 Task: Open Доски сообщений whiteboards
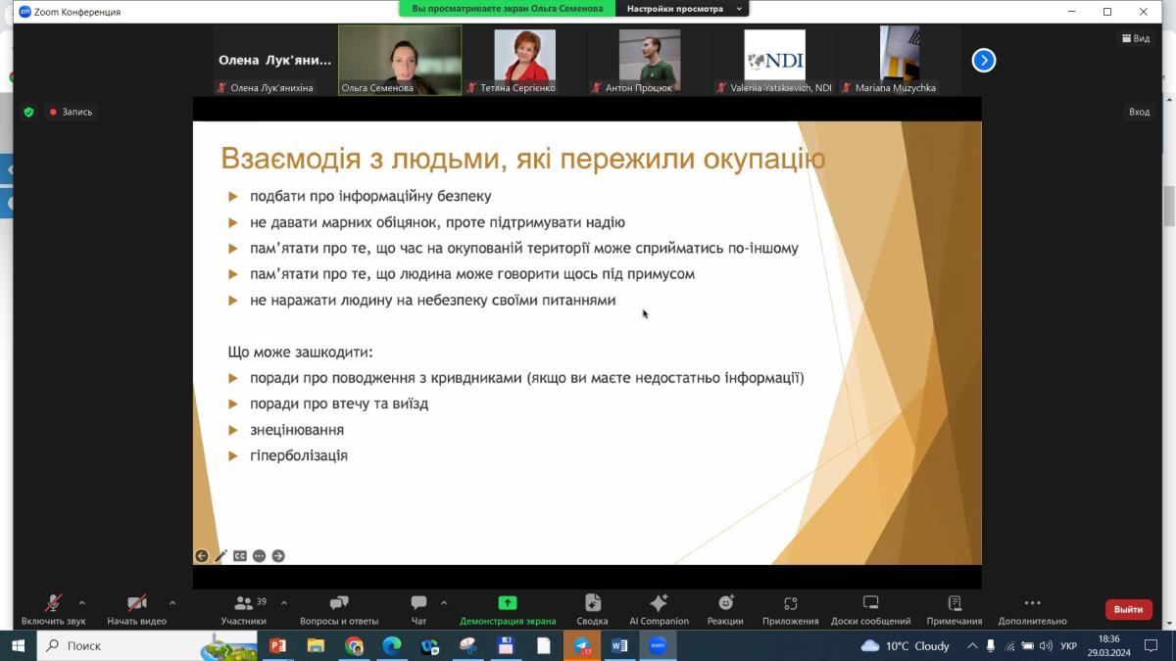[870, 609]
